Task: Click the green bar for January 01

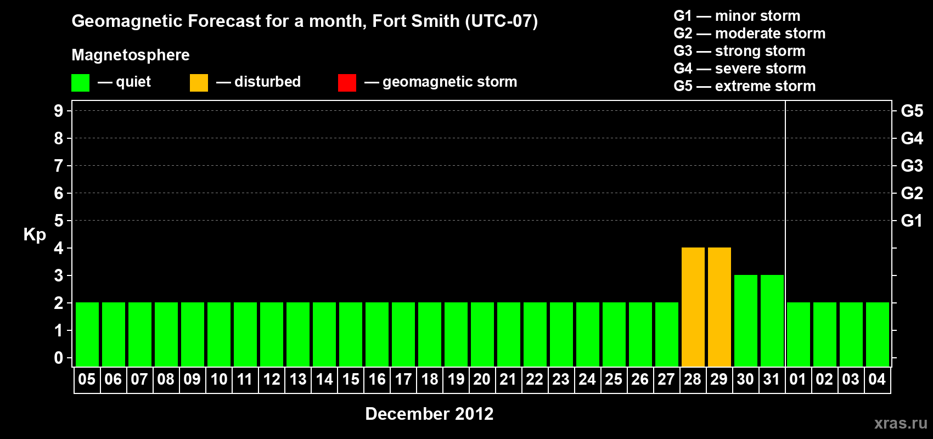Action: (x=799, y=335)
